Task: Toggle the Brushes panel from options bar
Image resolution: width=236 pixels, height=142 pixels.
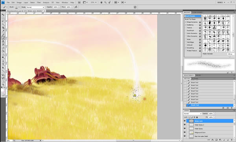Action: click(135, 7)
